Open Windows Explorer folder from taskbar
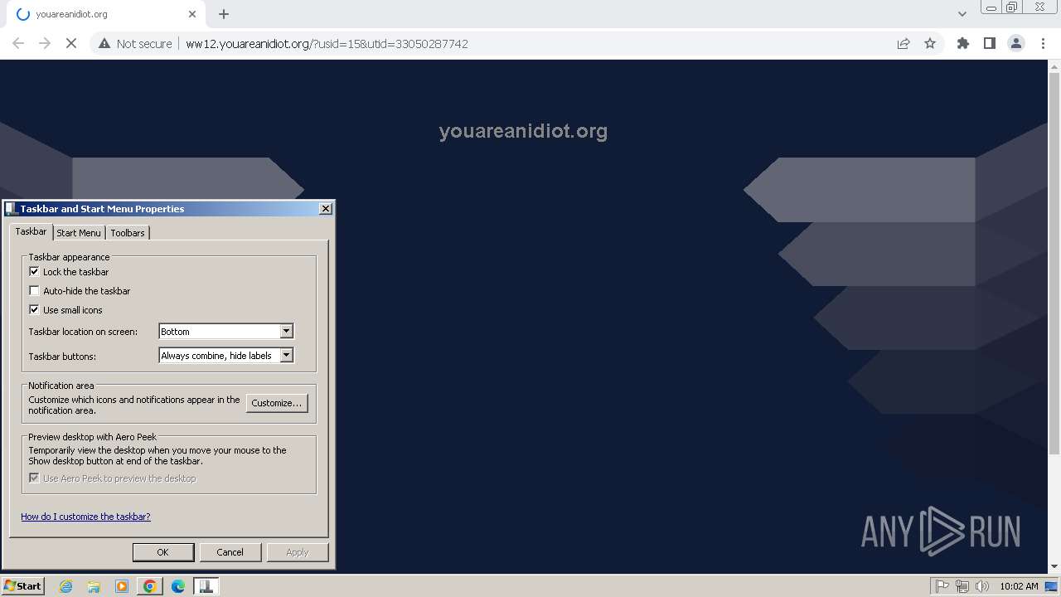Viewport: 1061px width, 597px height. pyautogui.click(x=94, y=586)
